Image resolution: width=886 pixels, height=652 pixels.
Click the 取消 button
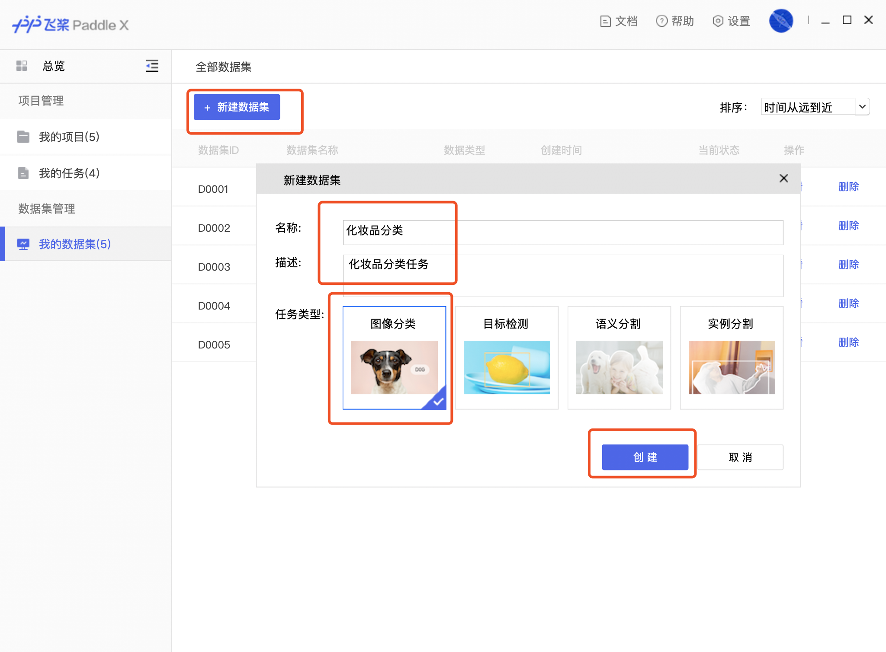(x=740, y=457)
